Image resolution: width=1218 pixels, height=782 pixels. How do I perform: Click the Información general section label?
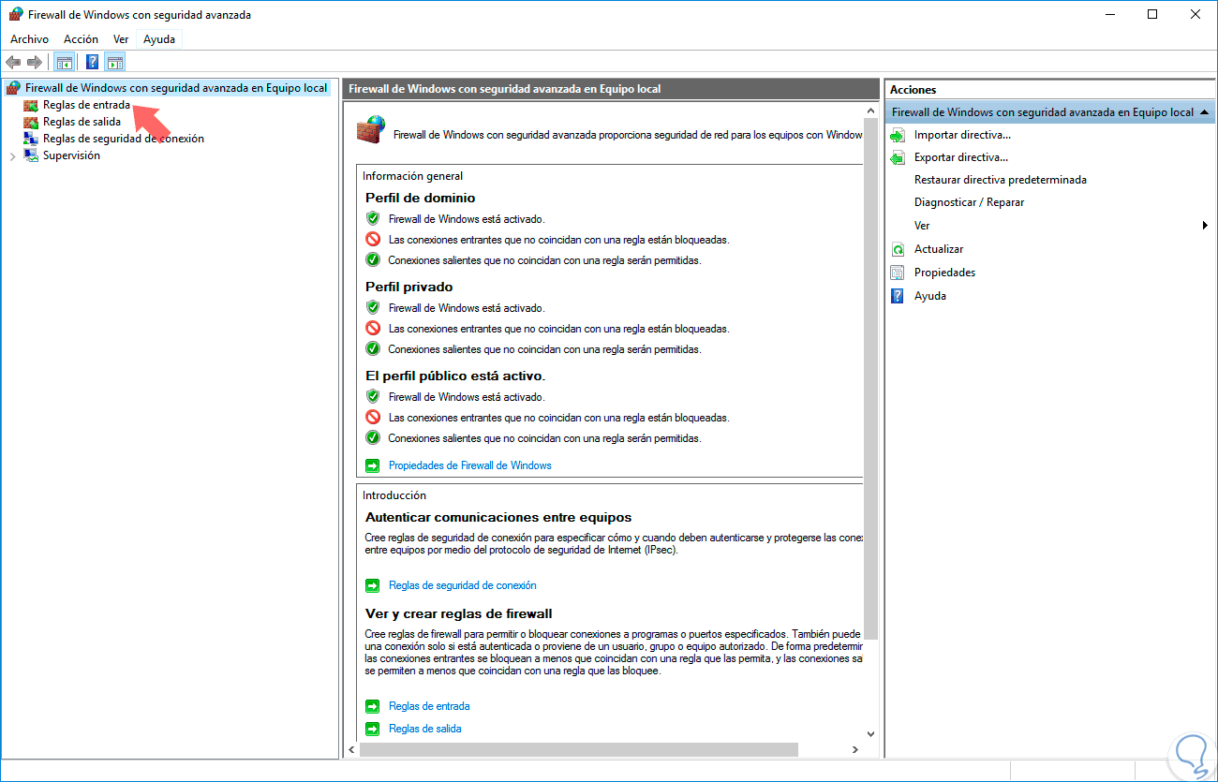(413, 176)
